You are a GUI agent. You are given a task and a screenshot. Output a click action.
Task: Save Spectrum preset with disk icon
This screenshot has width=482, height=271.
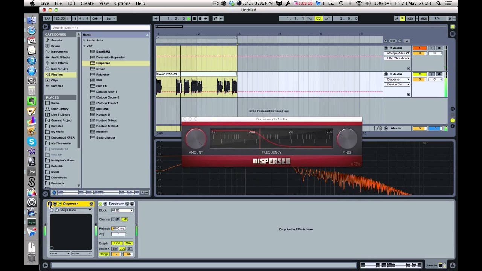[132, 204]
